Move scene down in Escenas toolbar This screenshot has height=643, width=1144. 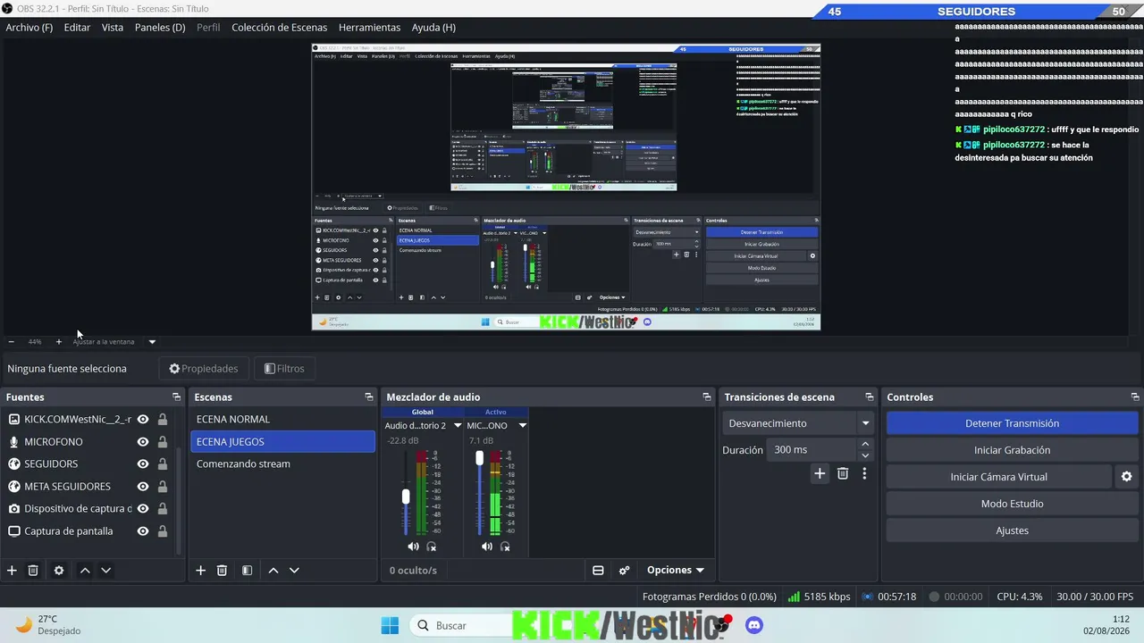click(294, 571)
